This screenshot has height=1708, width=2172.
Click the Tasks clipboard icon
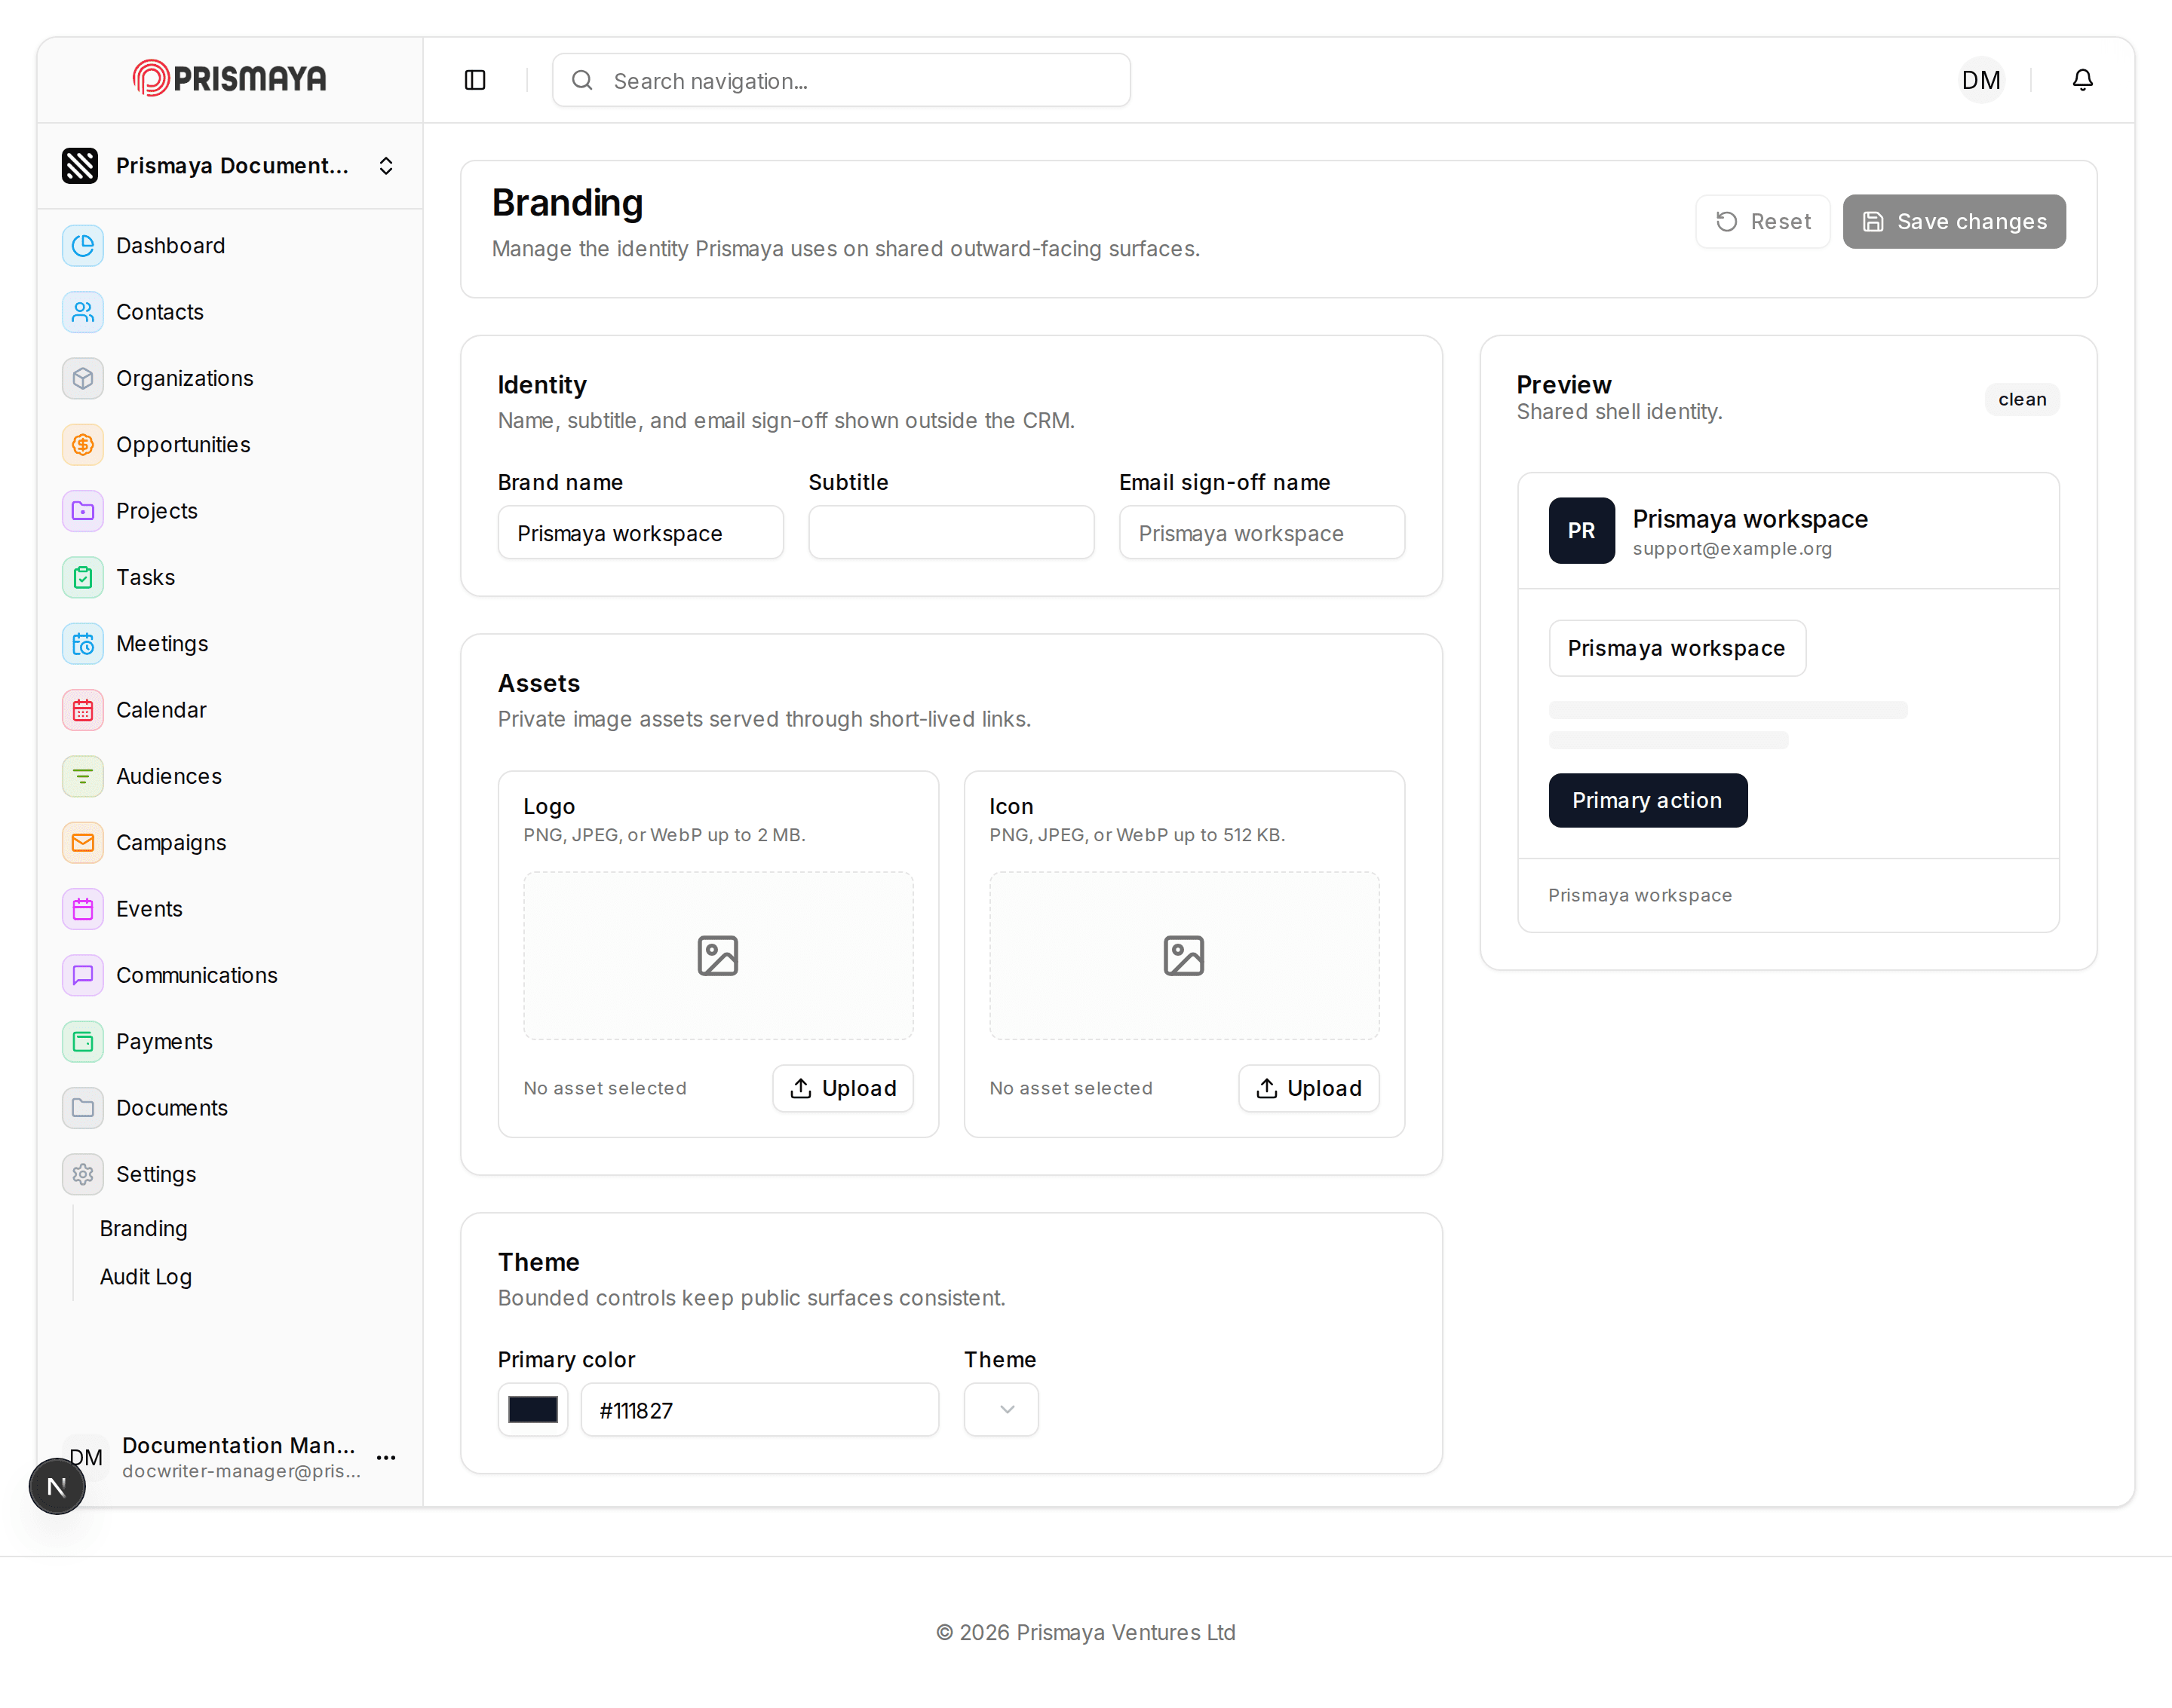pyautogui.click(x=83, y=577)
